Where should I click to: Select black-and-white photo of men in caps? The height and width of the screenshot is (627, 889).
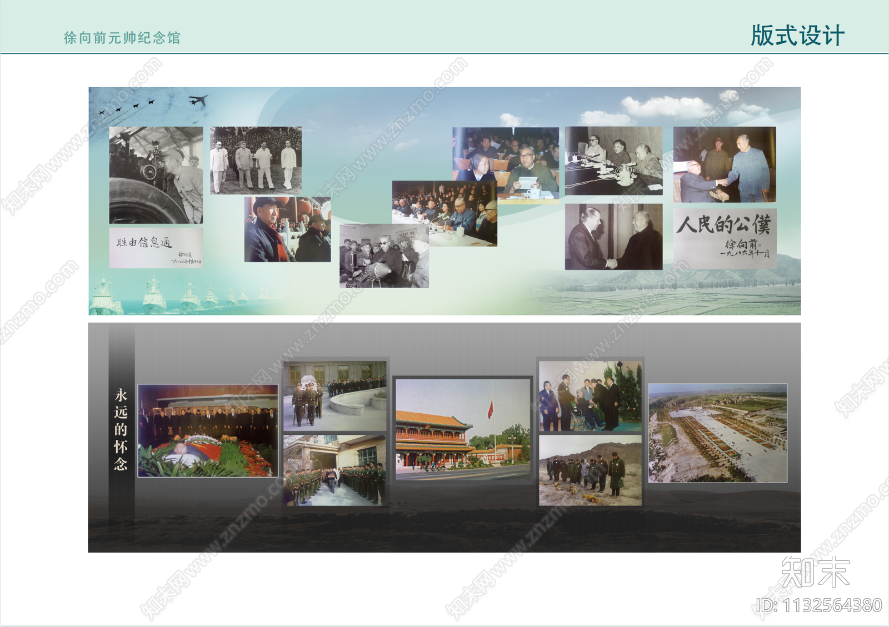point(384,256)
